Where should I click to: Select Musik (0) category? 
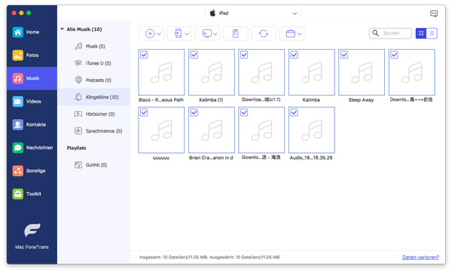click(94, 46)
